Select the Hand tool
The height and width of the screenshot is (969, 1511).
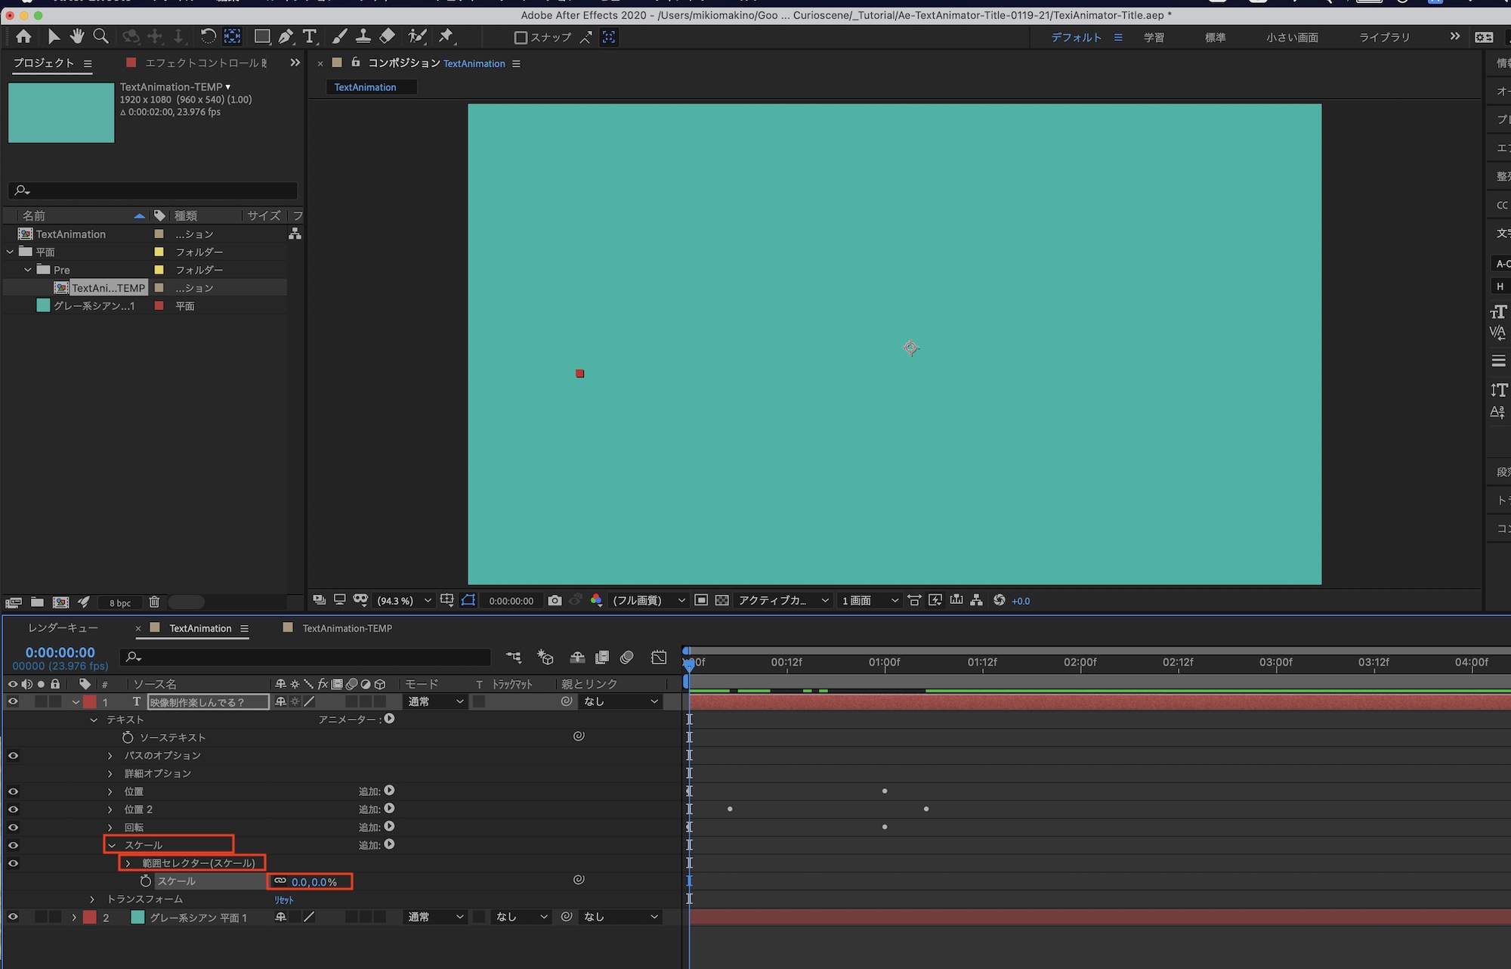point(77,36)
